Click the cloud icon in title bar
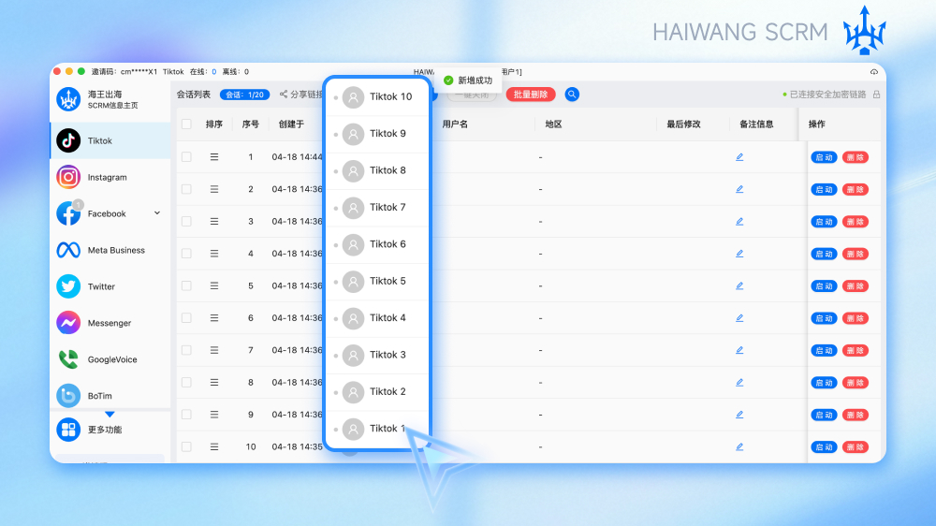 (x=874, y=72)
